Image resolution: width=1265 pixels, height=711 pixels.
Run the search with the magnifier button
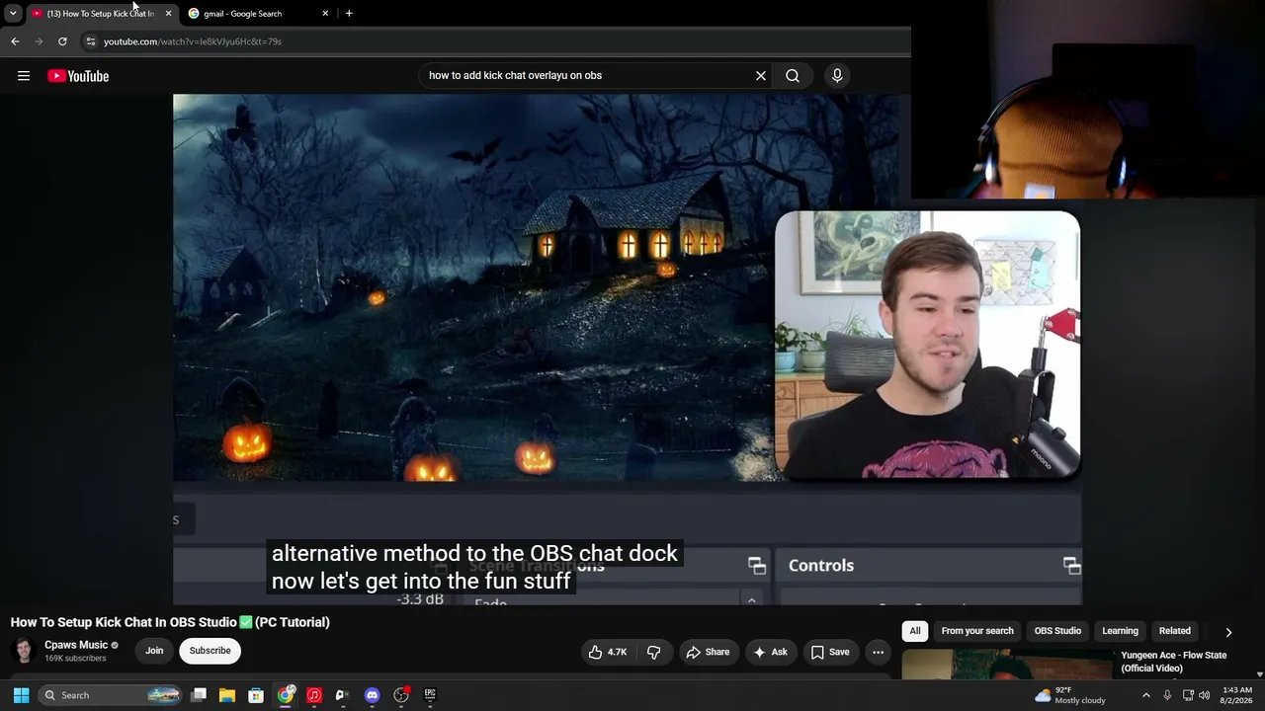click(x=793, y=75)
